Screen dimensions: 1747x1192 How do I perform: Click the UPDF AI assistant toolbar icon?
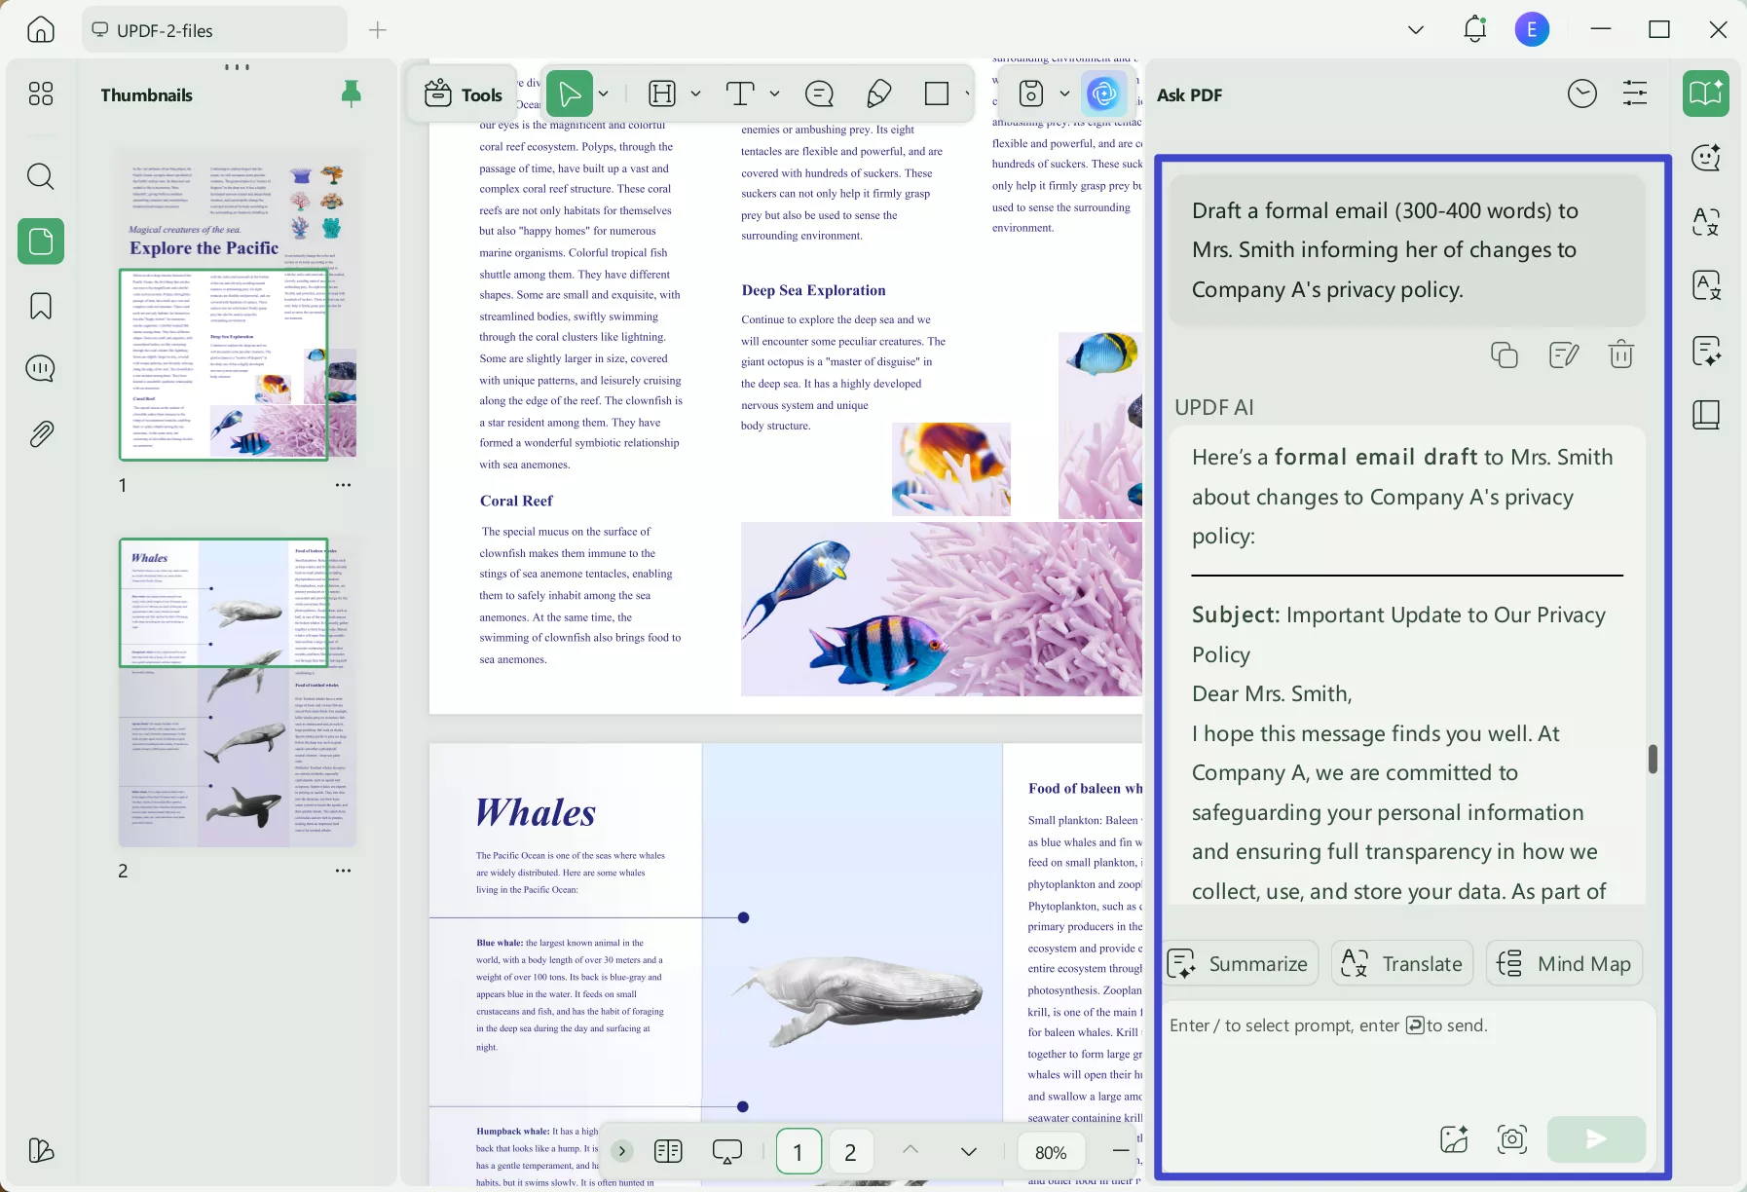[x=1103, y=93]
